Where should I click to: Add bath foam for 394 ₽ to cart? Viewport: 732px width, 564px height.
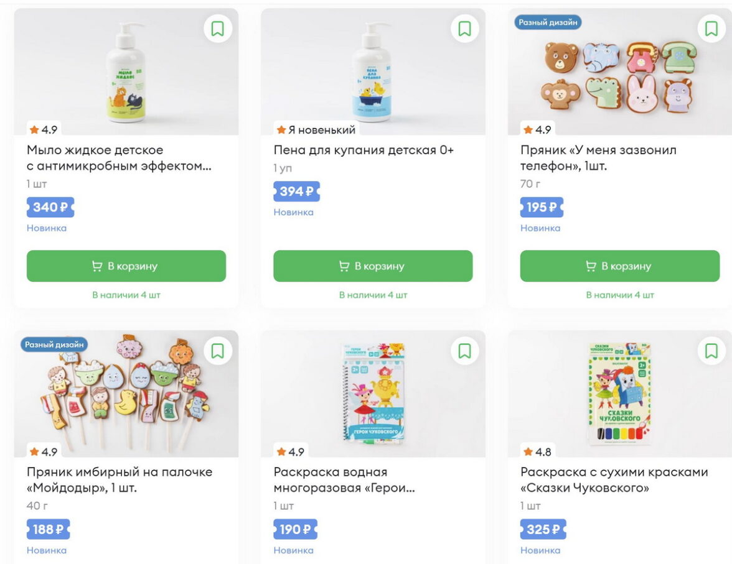373,266
